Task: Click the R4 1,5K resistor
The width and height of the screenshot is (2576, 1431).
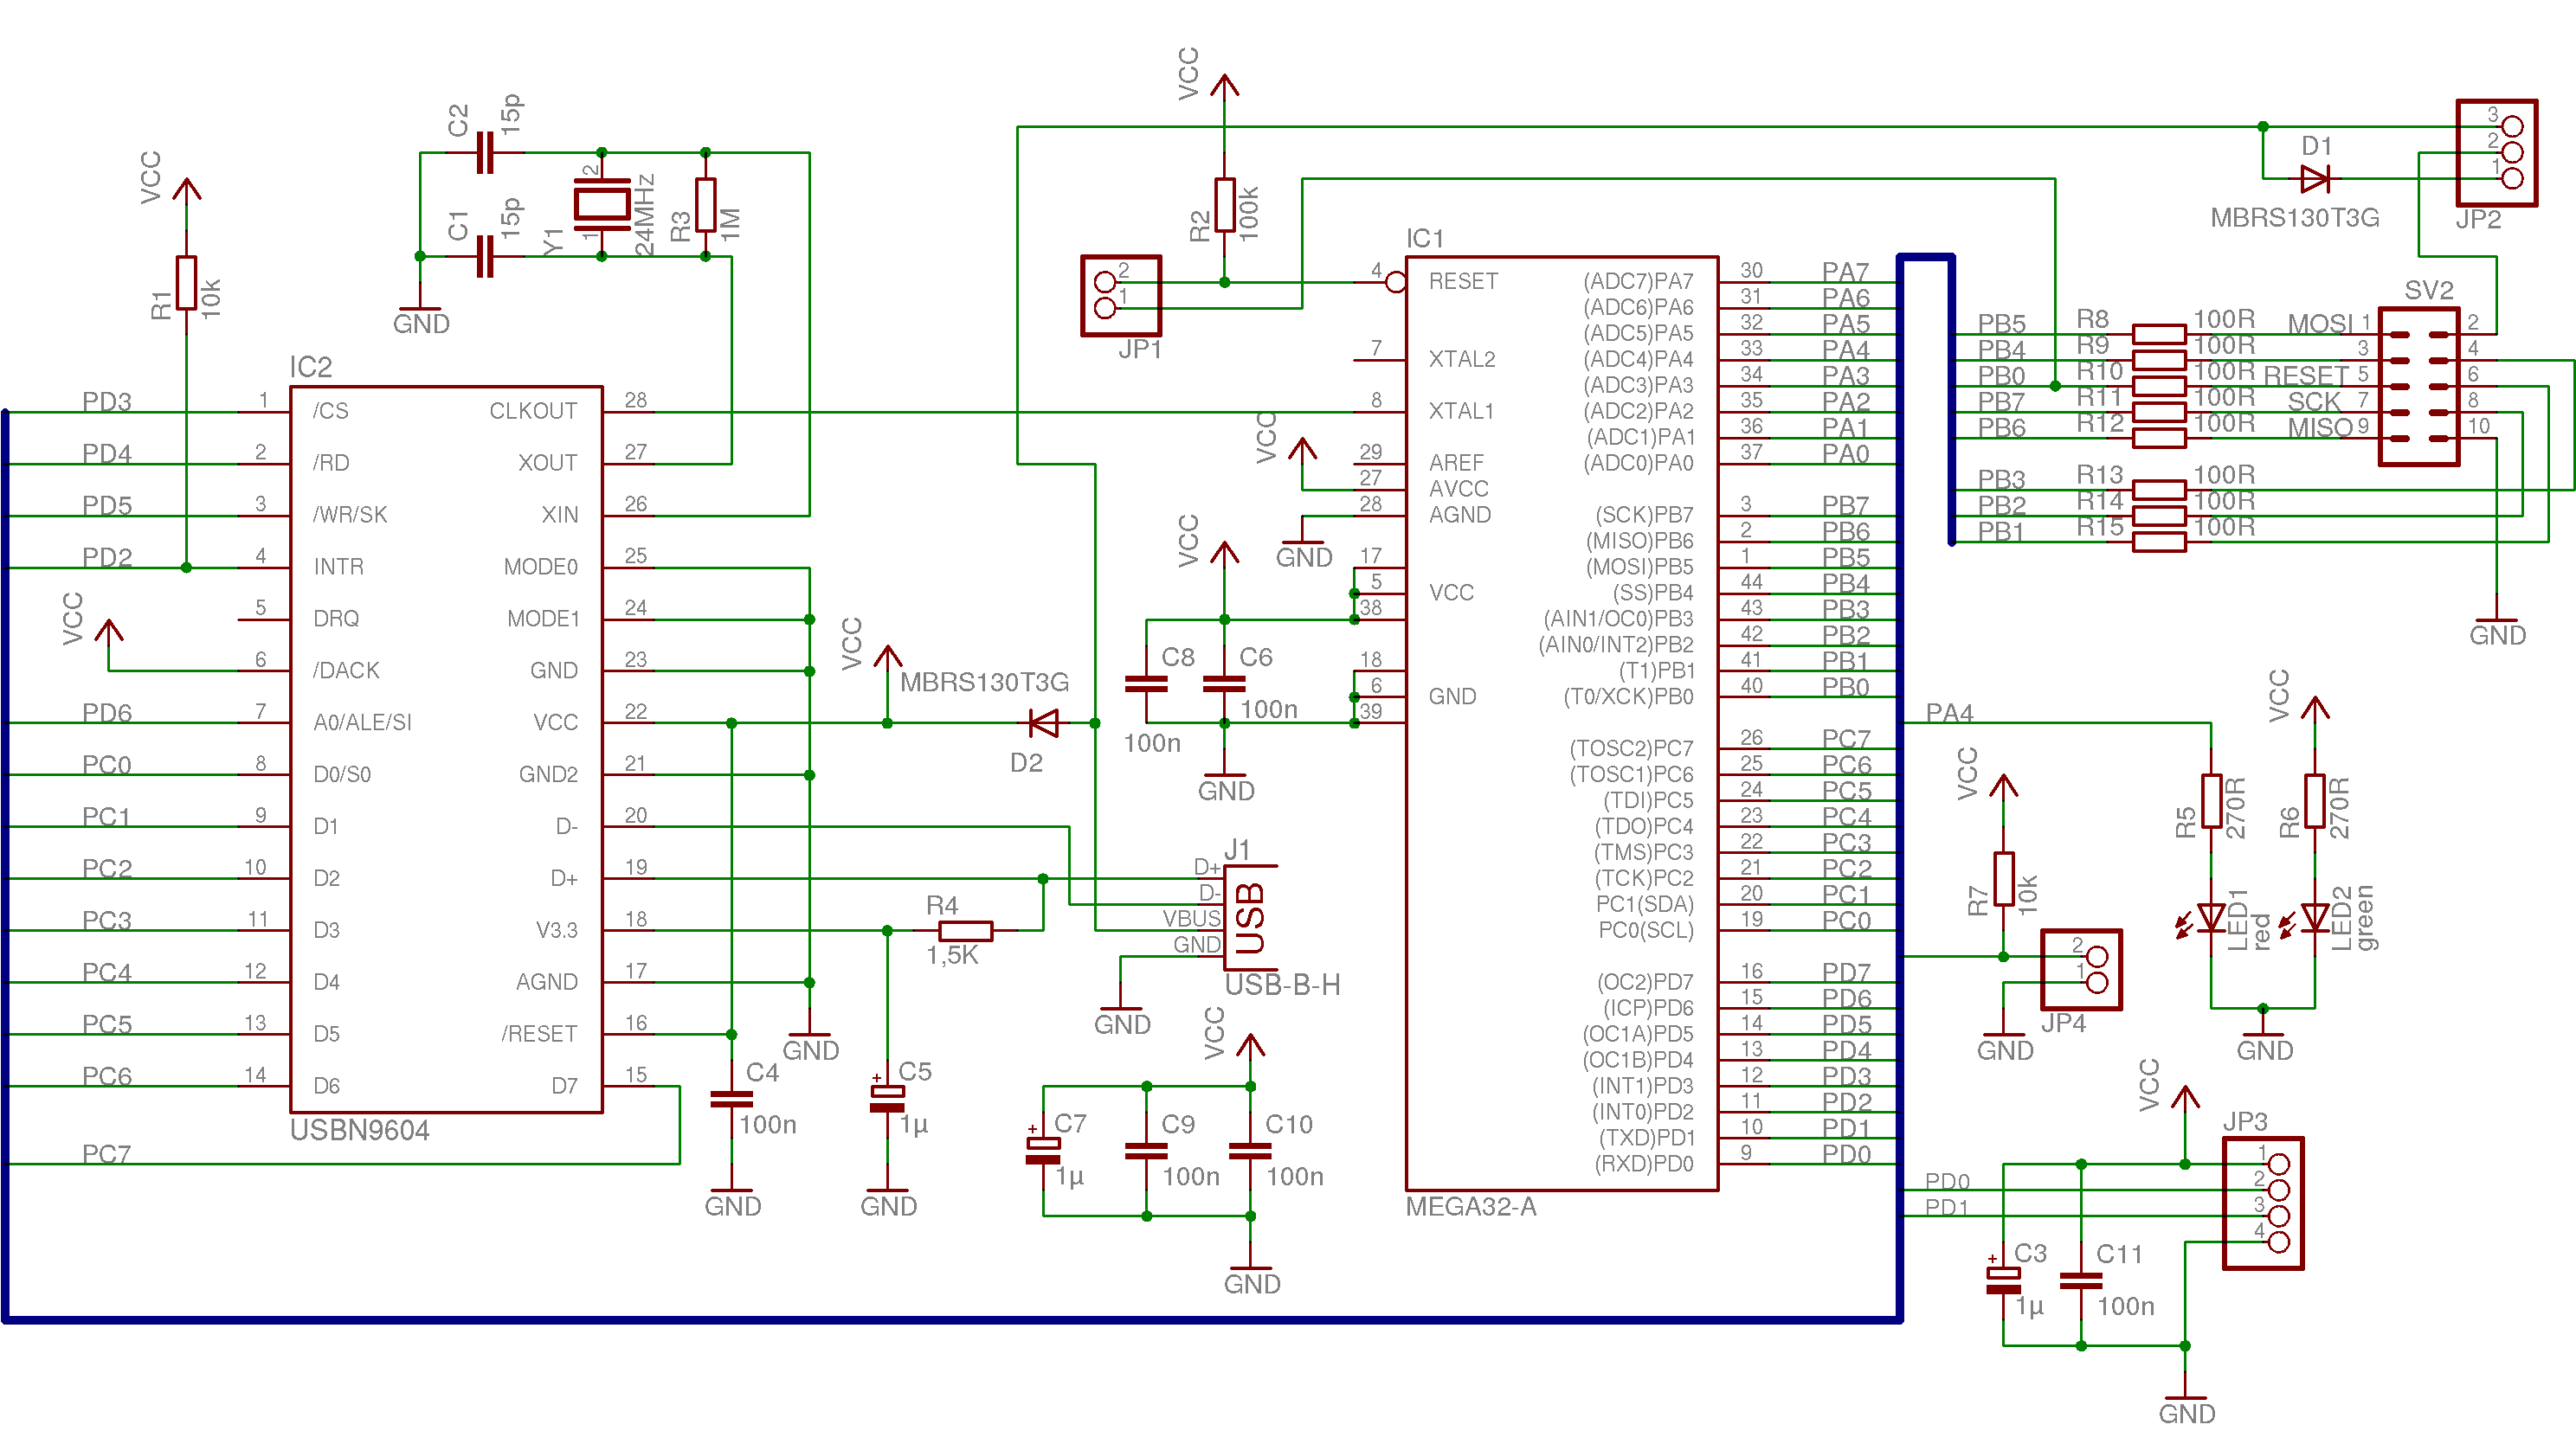Action: [x=965, y=930]
